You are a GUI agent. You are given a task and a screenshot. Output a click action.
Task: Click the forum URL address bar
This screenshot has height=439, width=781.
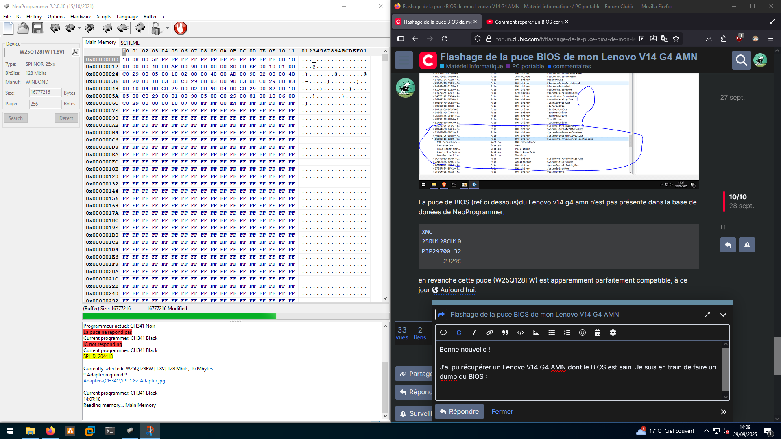(x=565, y=39)
